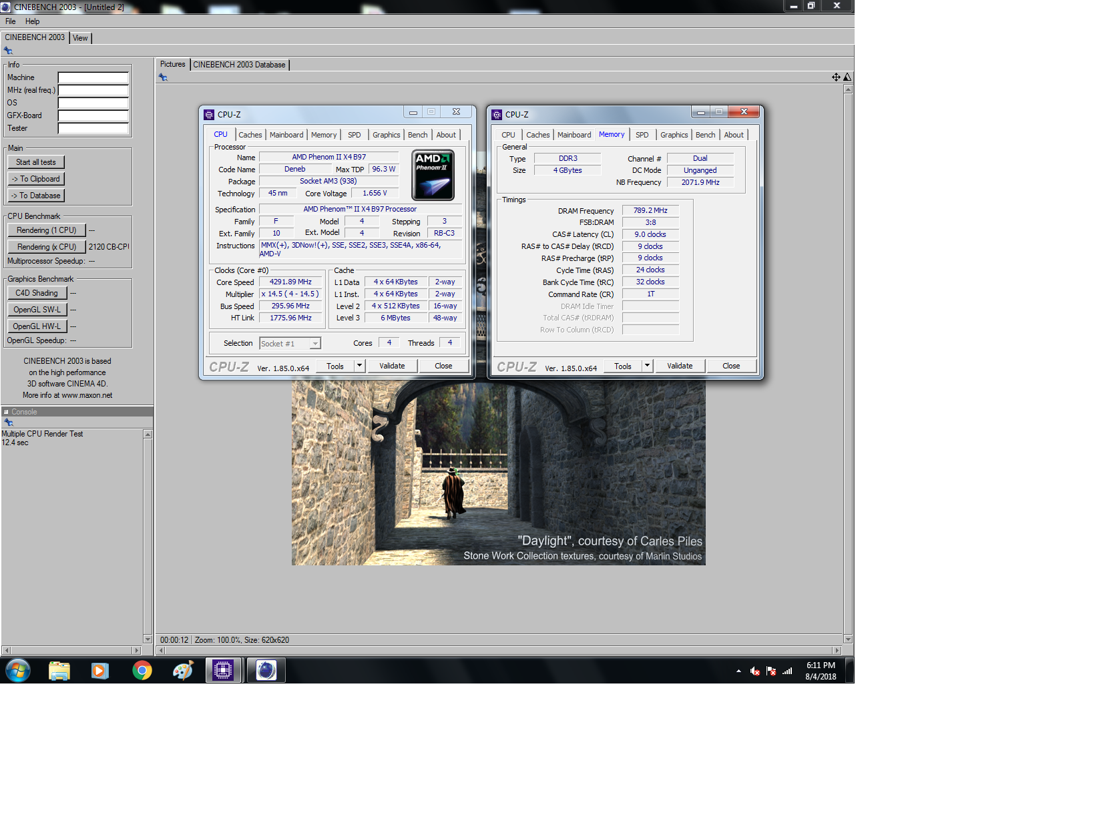The width and height of the screenshot is (1111, 833).
Task: Open Mainboard tab in left CPU-Z window
Action: [x=286, y=135]
